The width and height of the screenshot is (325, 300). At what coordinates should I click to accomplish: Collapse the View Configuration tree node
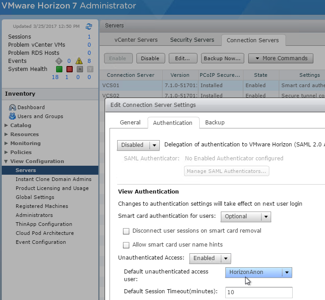6,161
